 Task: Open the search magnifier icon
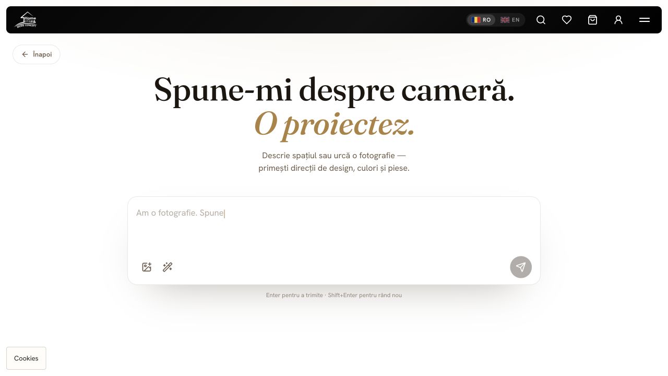click(541, 20)
